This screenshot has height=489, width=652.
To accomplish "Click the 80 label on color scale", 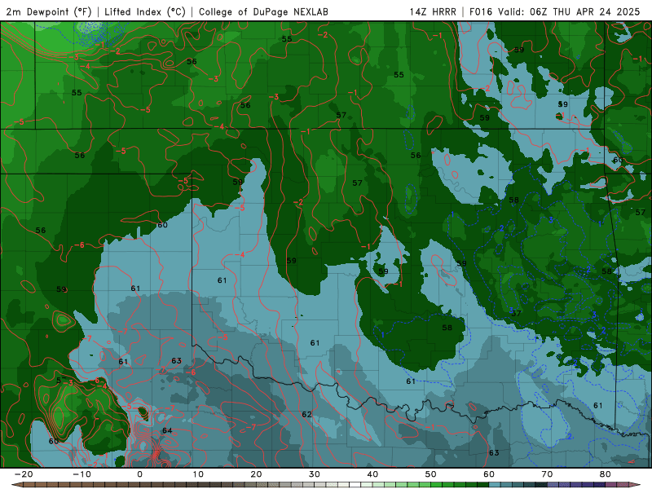I will click(606, 474).
